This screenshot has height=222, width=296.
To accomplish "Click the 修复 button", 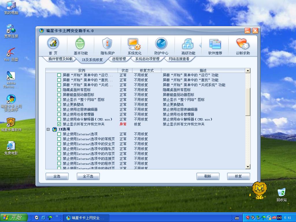I will (238, 176).
